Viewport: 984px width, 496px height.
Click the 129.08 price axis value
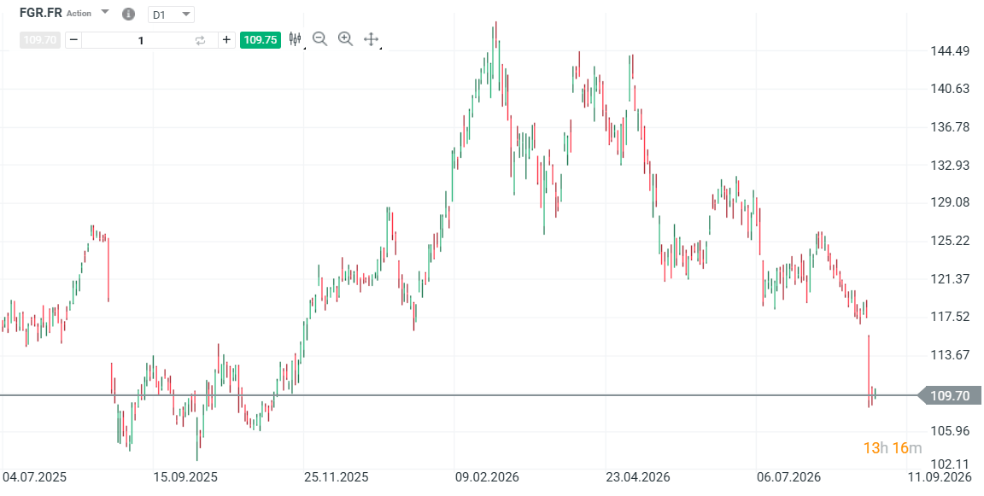click(x=950, y=202)
